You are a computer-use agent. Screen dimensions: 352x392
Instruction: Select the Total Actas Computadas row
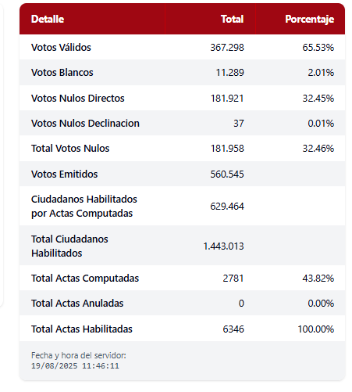(x=182, y=278)
